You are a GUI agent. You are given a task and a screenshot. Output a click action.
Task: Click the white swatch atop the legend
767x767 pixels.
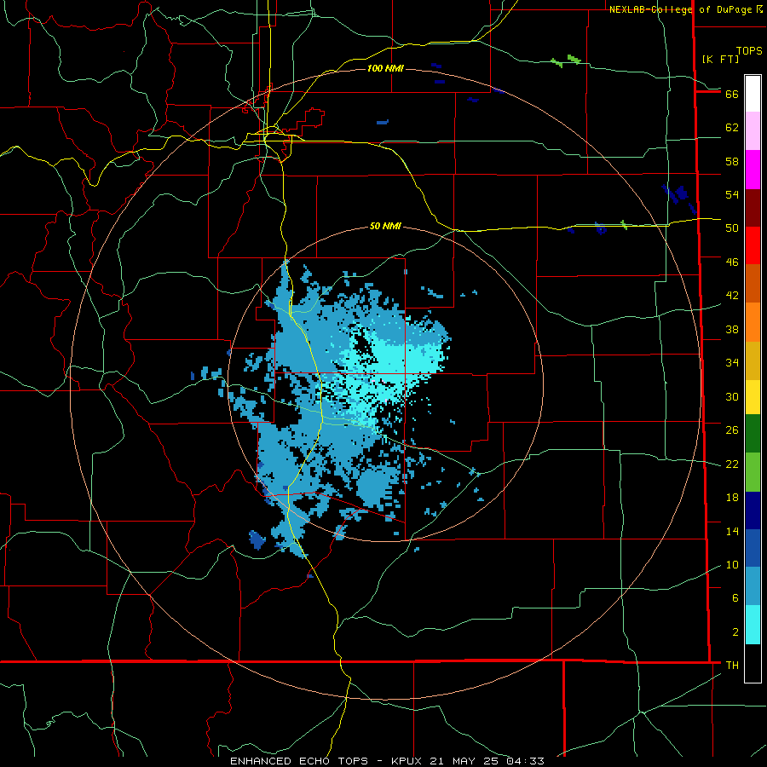(x=753, y=94)
